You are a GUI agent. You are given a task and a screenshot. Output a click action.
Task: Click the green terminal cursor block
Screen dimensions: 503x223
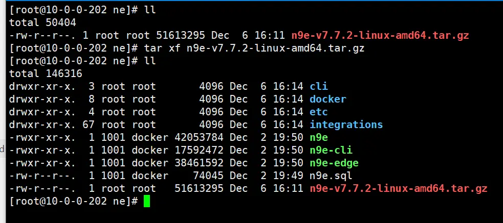[x=147, y=202]
